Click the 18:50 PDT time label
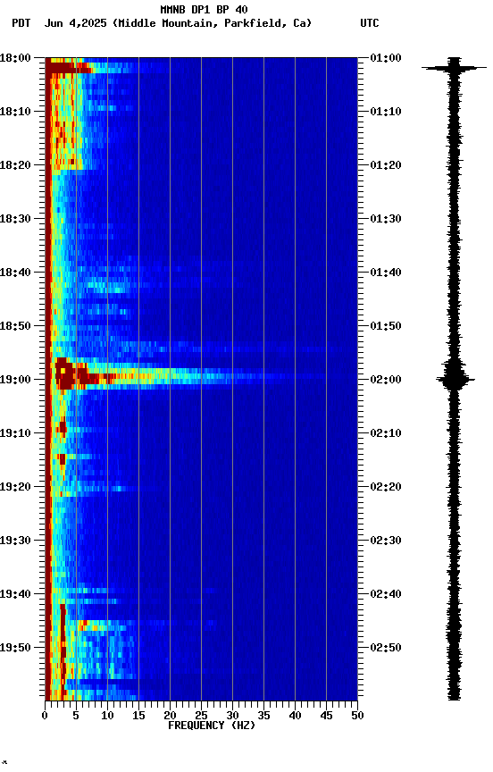Viewport: 493px width, 772px height. pyautogui.click(x=15, y=326)
